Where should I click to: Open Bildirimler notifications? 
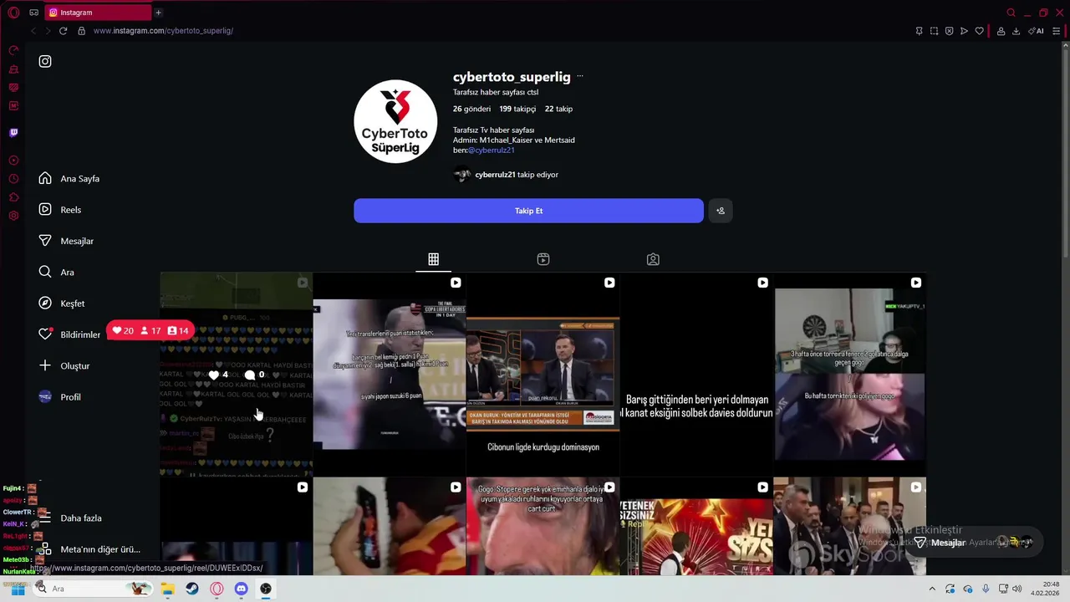(x=69, y=334)
